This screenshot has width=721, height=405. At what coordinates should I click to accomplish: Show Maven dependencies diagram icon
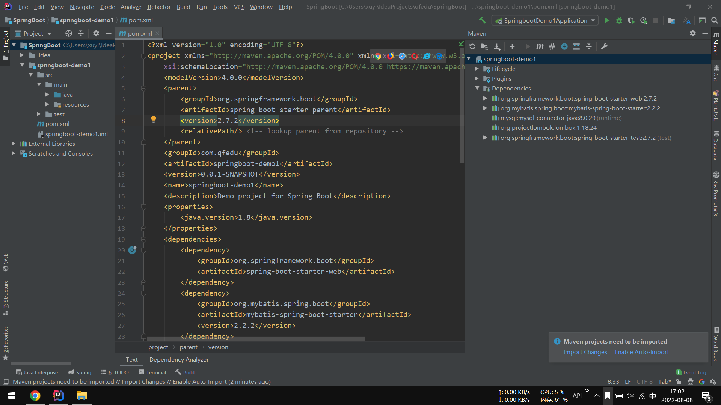[x=576, y=46]
